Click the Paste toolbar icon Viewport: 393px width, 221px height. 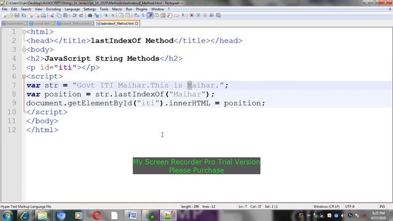pos(66,15)
